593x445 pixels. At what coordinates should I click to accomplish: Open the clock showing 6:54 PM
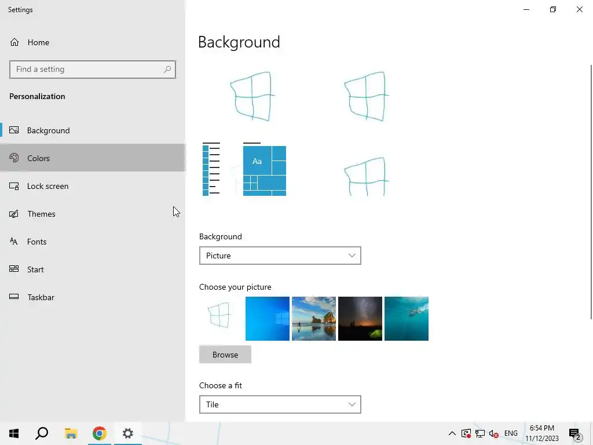(x=542, y=433)
